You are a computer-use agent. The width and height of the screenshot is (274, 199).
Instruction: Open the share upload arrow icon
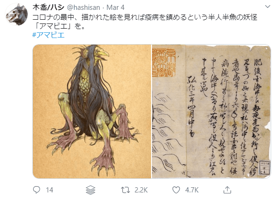coord(227,190)
